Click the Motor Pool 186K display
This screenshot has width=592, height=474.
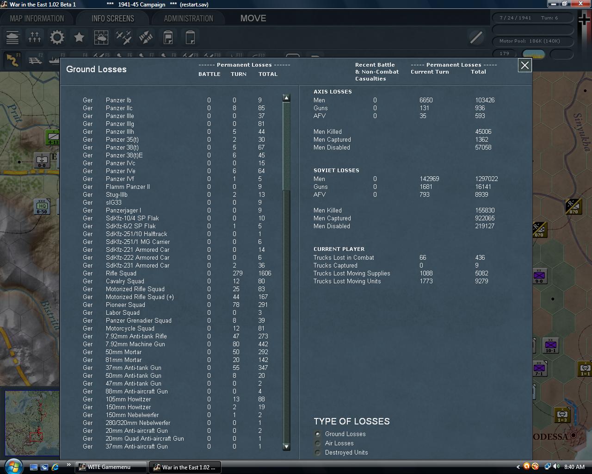[532, 41]
